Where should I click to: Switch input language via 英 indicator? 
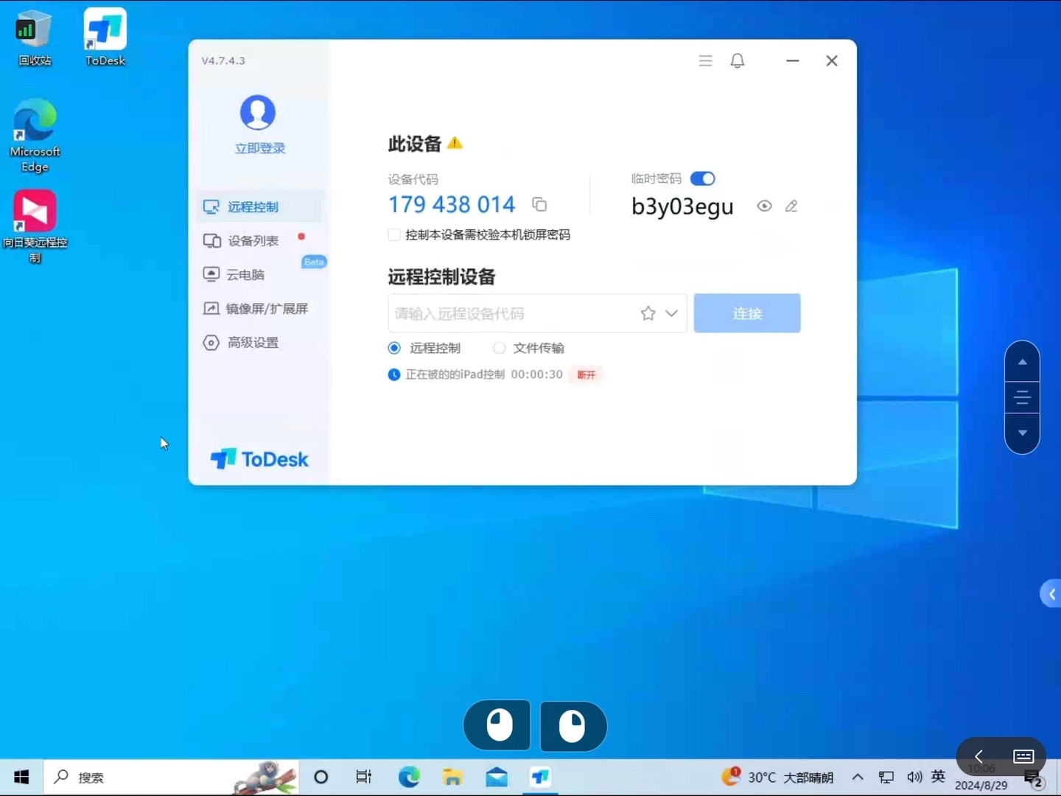(938, 776)
